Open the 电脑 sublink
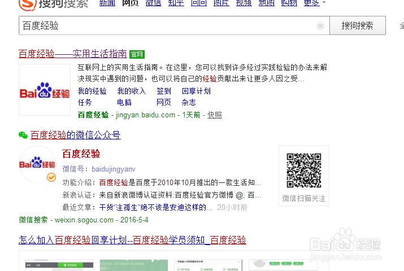The width and height of the screenshot is (404, 271). coord(124,102)
